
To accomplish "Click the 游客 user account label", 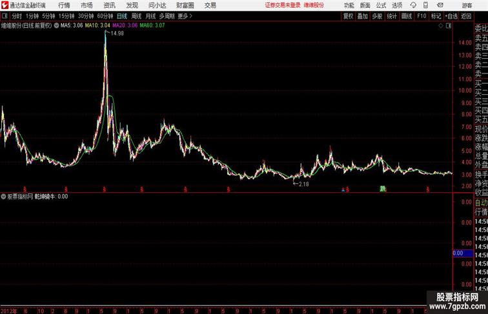I will pyautogui.click(x=467, y=5).
